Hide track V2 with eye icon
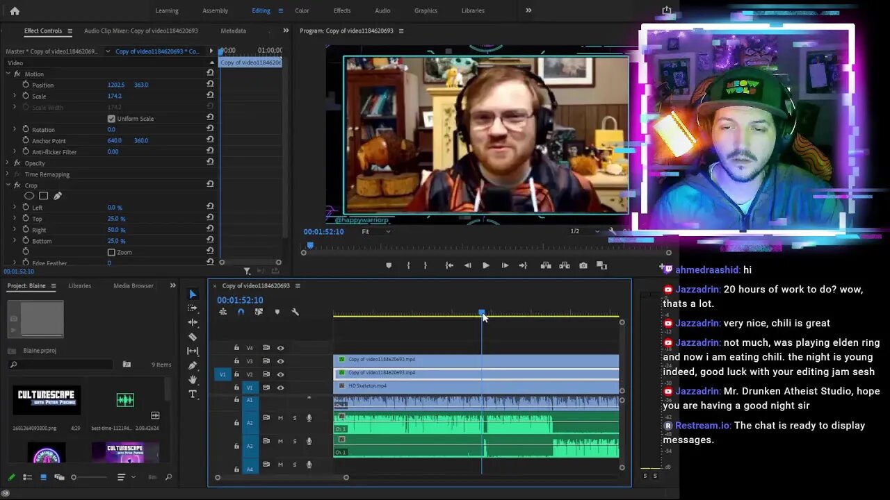 point(280,374)
